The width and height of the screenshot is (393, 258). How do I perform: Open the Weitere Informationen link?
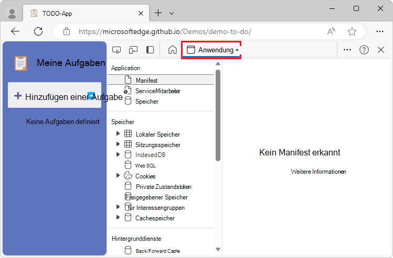coord(318,172)
